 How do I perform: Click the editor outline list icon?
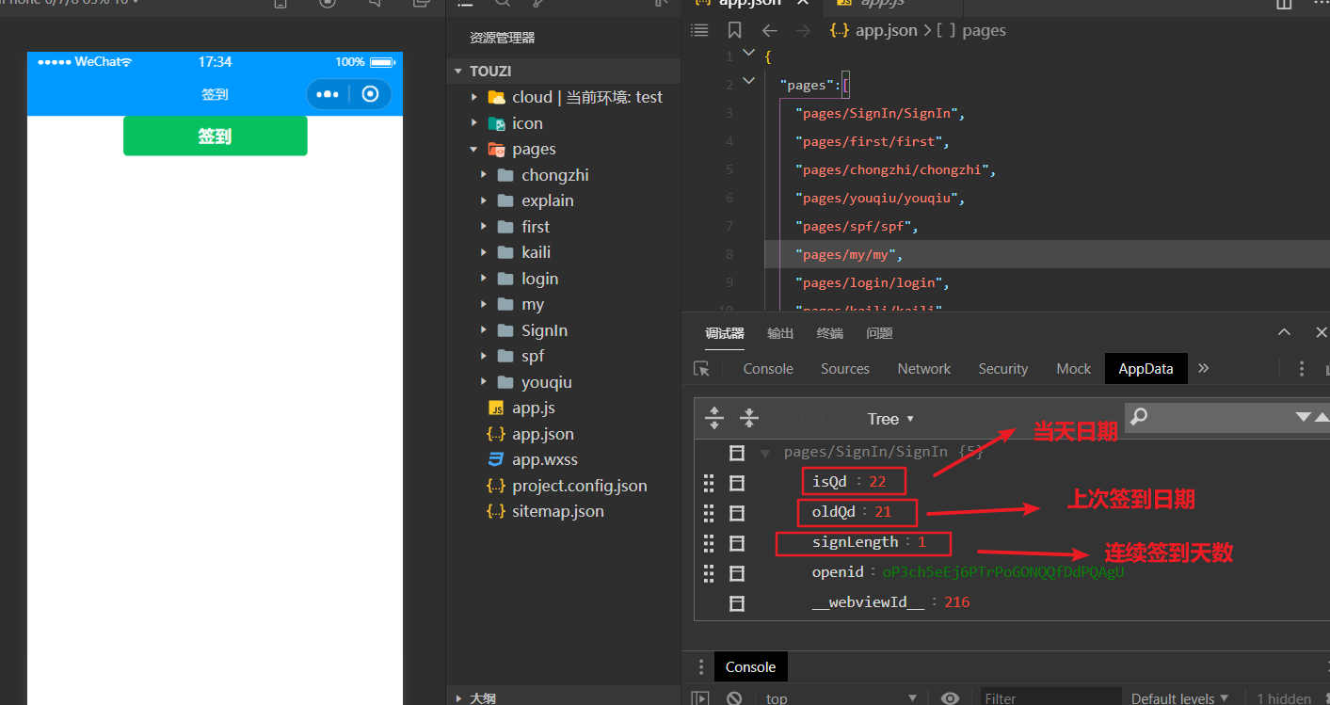point(699,30)
